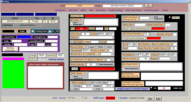This screenshot has width=191, height=102.
Task: Click the Listing window title bar icon
Action: (2, 2)
